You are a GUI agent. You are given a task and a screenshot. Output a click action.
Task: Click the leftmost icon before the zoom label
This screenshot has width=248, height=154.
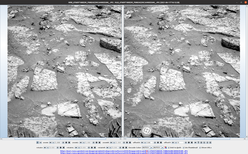point(38,142)
